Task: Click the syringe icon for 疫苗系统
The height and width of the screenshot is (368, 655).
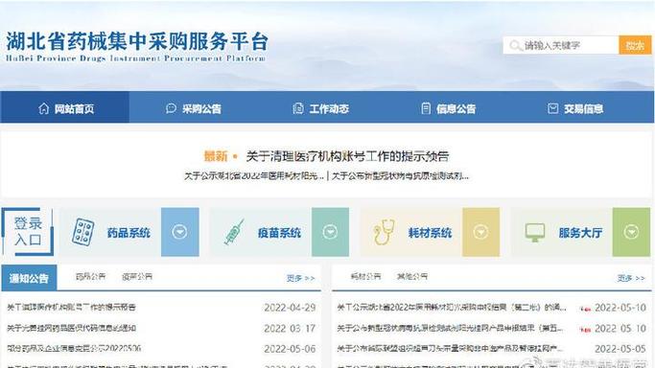Action: [x=234, y=232]
